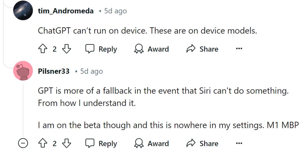Open the 5d ago timestamp on tim_Andromeda's comment
This screenshot has width=302, height=151.
click(115, 11)
